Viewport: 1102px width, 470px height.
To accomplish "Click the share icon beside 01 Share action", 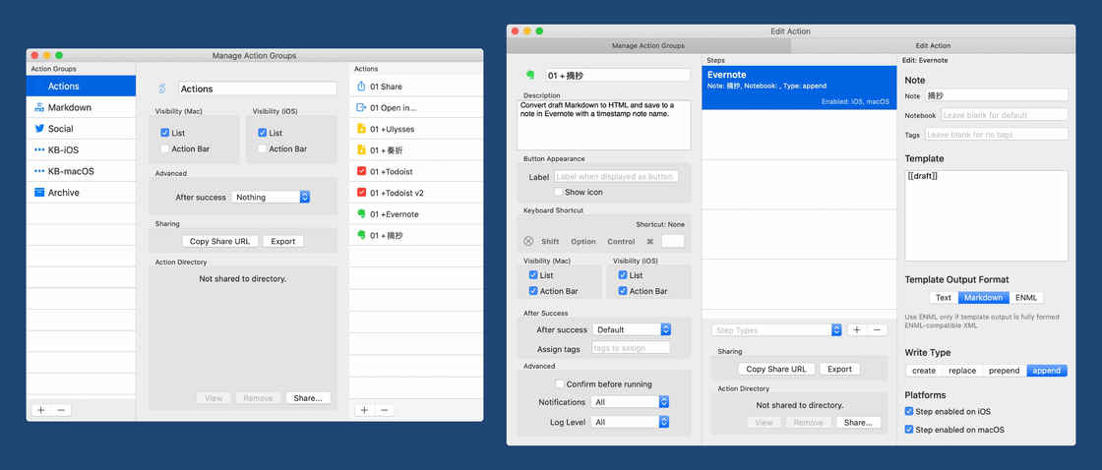I will 361,87.
